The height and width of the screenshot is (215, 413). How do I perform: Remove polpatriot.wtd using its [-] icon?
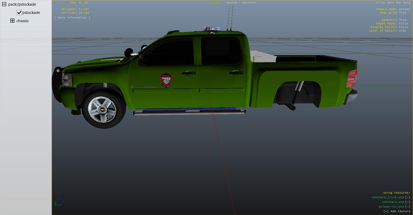[x=408, y=207]
